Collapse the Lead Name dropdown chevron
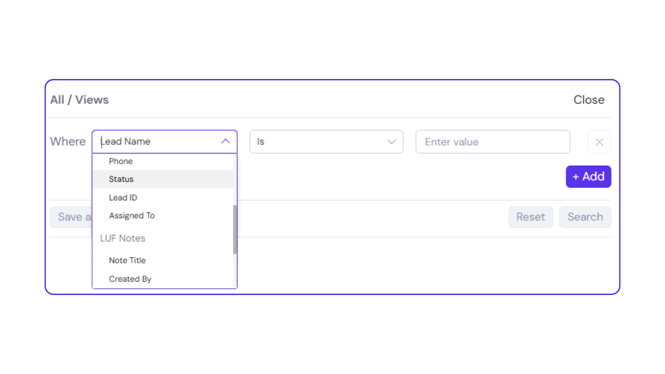Viewport: 665px width, 374px height. tap(225, 141)
